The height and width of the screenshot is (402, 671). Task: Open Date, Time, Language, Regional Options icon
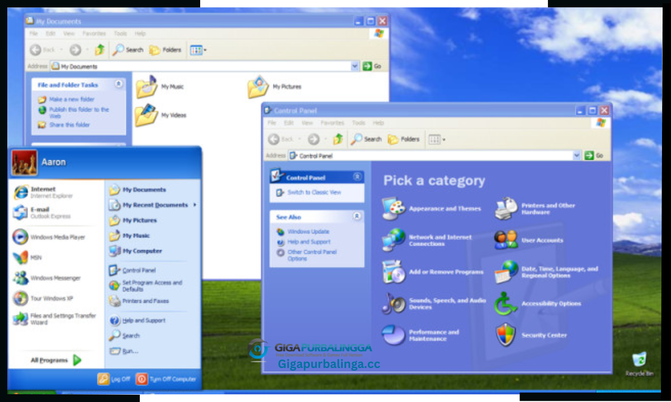coord(506,272)
